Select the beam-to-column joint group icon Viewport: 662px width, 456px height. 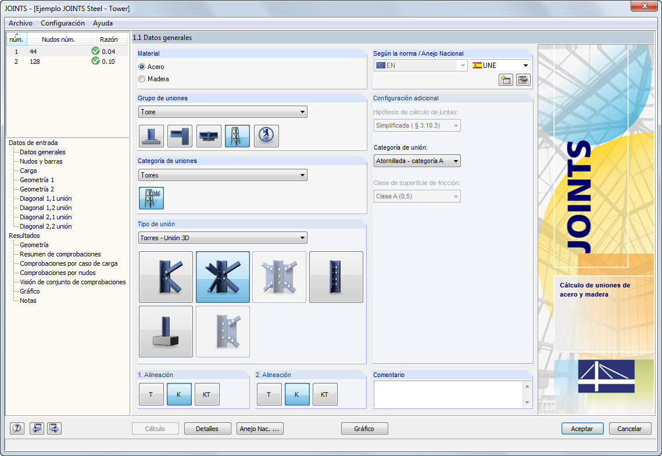[180, 136]
